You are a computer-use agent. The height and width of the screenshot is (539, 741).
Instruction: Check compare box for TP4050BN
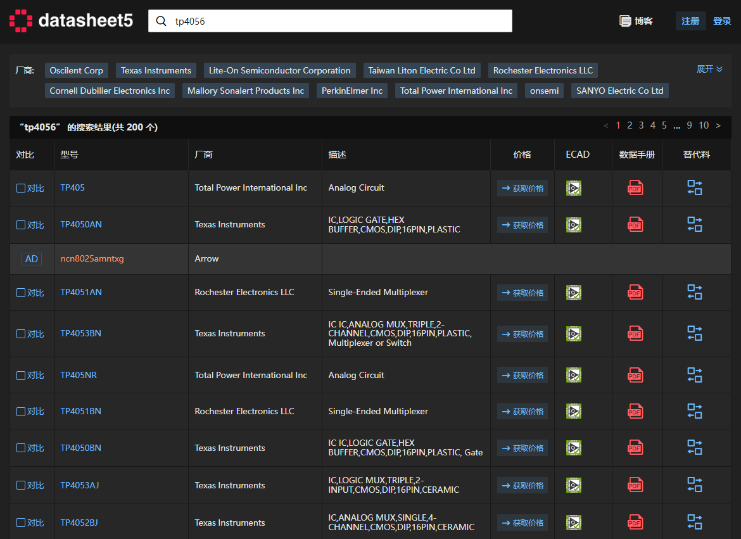[21, 448]
